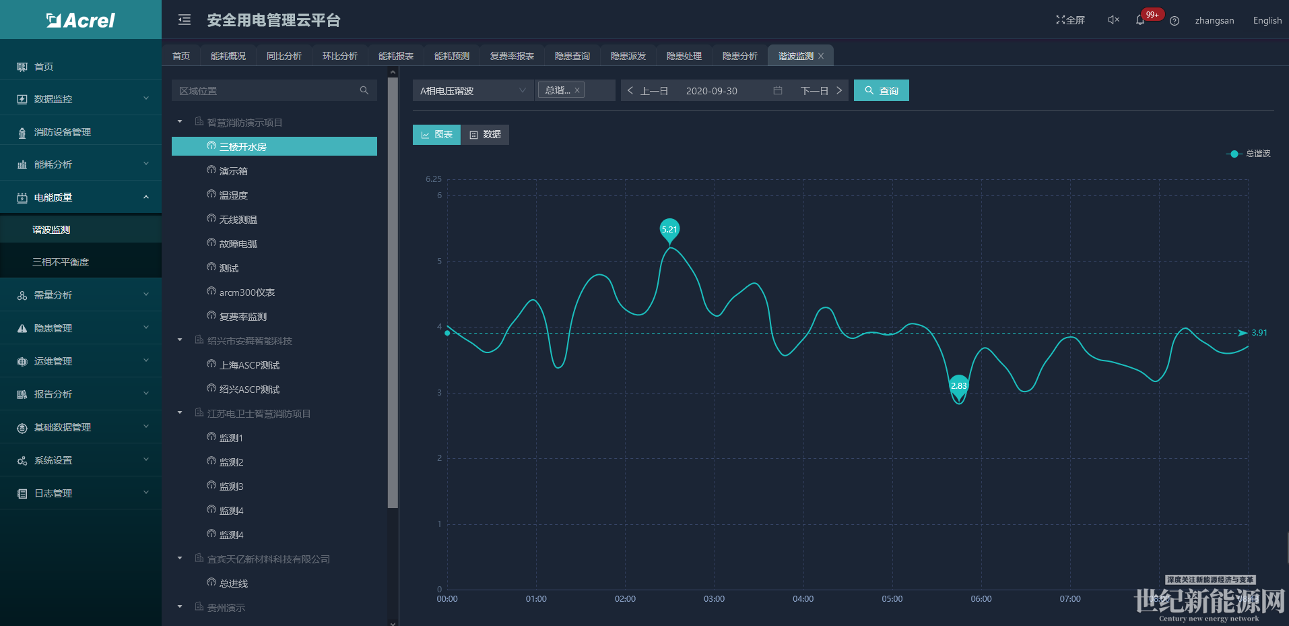Open the help question mark icon
Image resolution: width=1289 pixels, height=626 pixels.
tap(1175, 21)
